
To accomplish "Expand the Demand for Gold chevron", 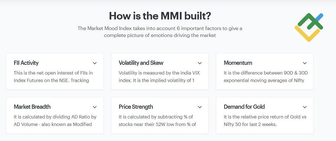I will click(305, 107).
